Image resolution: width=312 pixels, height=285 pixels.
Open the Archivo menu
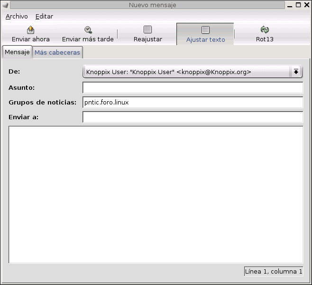(17, 16)
